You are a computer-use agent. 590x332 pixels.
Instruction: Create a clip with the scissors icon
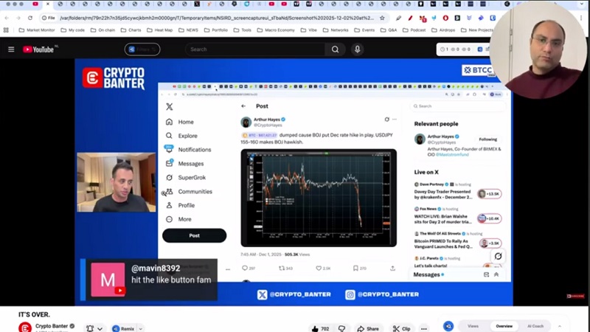coord(402,328)
